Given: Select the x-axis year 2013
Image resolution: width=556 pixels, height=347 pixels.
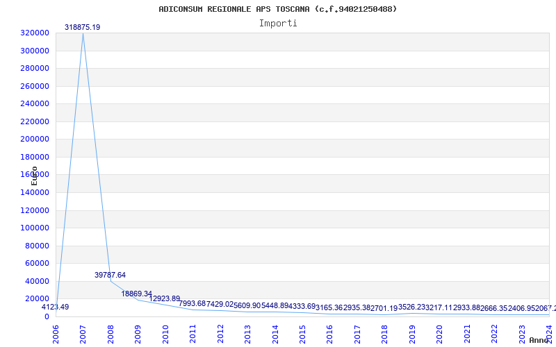Looking at the screenshot, I should 248,335.
